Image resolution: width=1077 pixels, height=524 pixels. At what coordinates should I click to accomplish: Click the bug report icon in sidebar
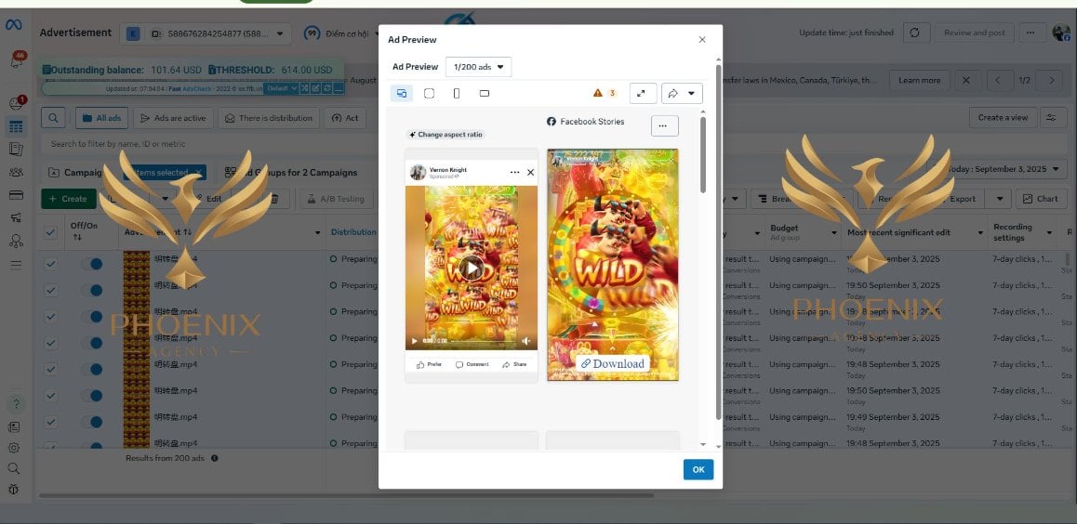tap(14, 490)
